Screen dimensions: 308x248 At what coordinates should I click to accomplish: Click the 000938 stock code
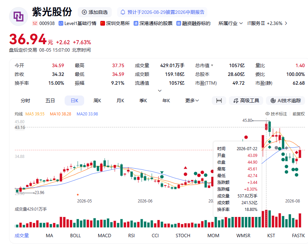47,23
